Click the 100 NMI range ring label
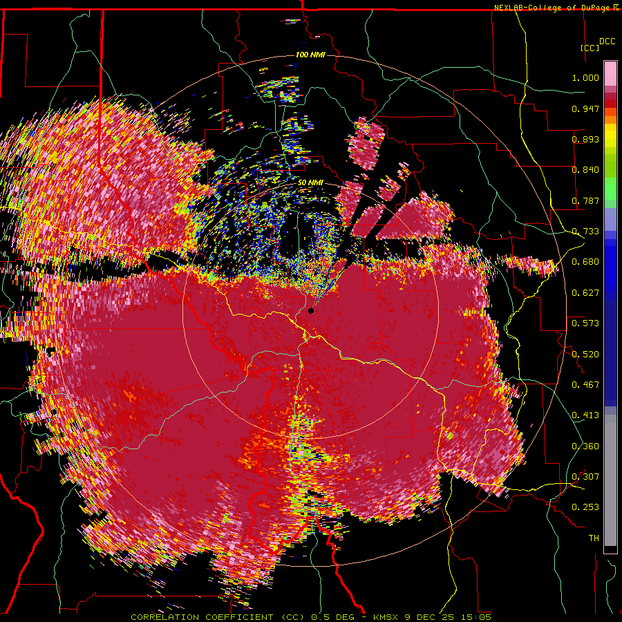The width and height of the screenshot is (622, 622). [x=310, y=55]
